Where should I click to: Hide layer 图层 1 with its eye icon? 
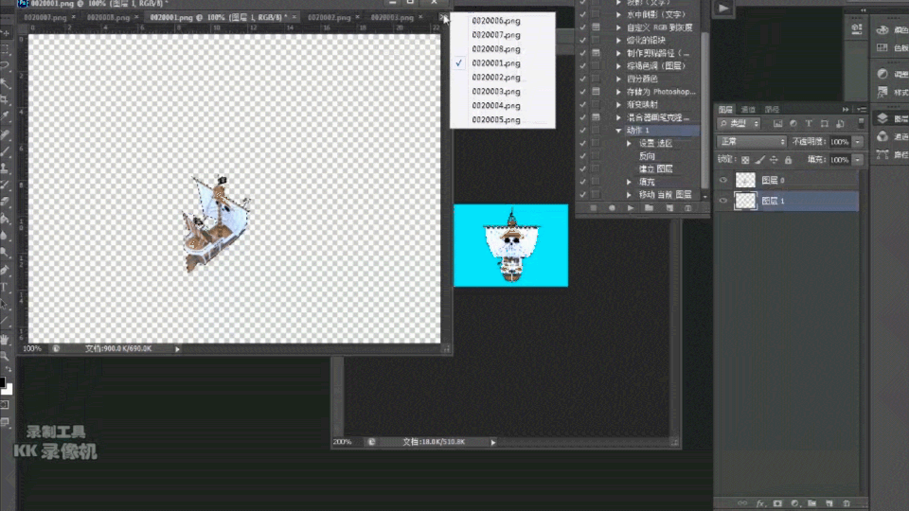coord(722,201)
